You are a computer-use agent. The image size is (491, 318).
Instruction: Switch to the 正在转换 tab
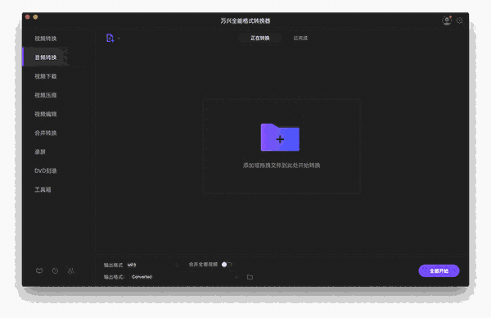(x=260, y=38)
